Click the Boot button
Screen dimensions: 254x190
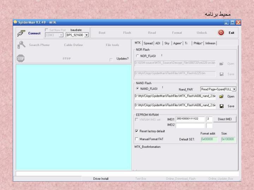[x=102, y=33]
